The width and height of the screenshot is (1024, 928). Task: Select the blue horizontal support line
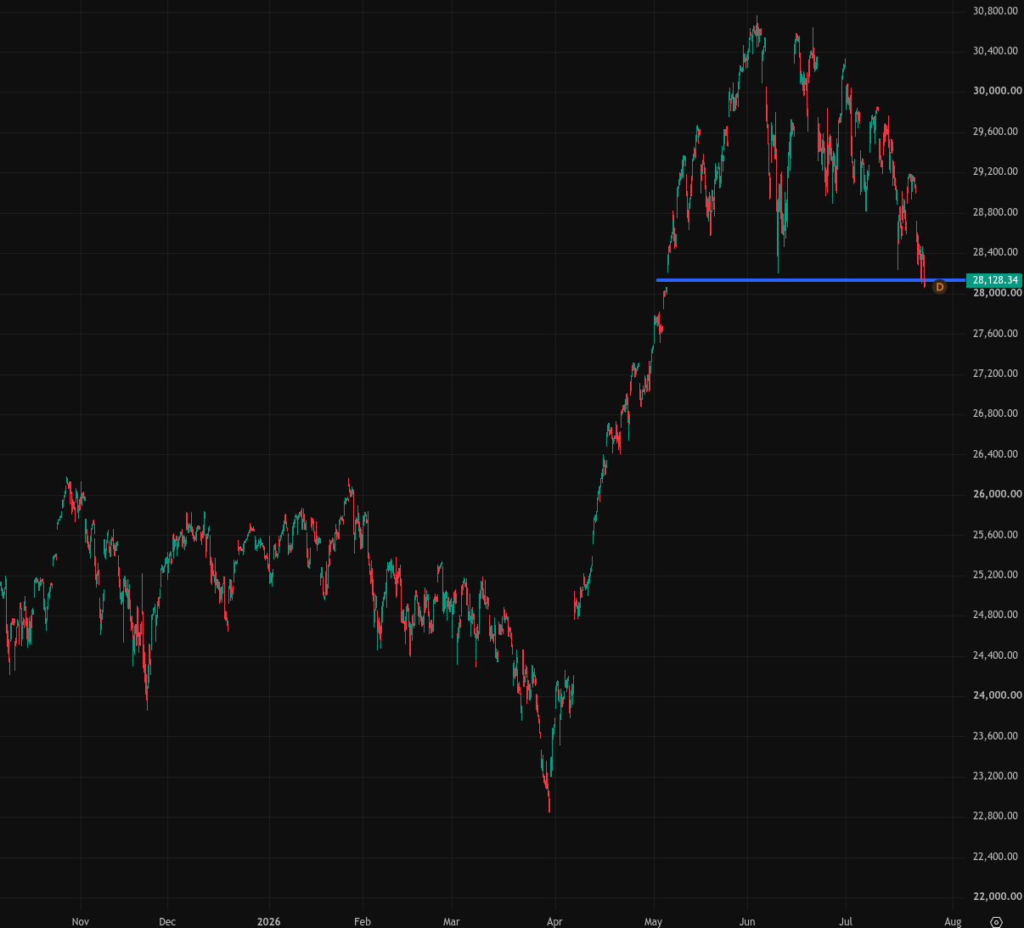(x=811, y=279)
